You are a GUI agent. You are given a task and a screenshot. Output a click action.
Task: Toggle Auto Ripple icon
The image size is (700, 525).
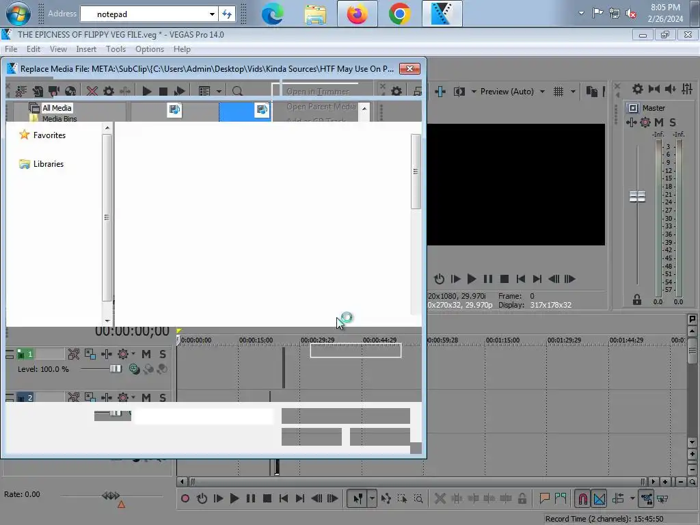pos(618,498)
